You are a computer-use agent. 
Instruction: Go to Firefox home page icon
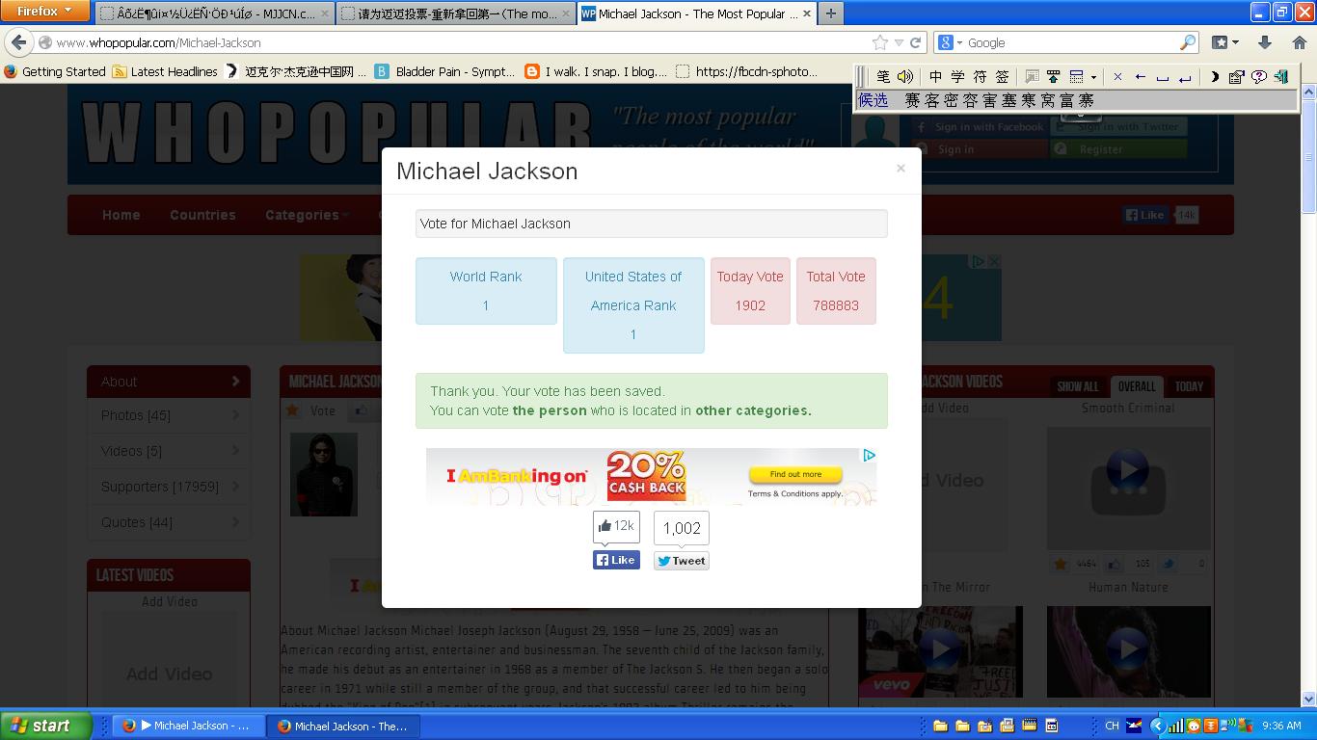click(x=1299, y=42)
